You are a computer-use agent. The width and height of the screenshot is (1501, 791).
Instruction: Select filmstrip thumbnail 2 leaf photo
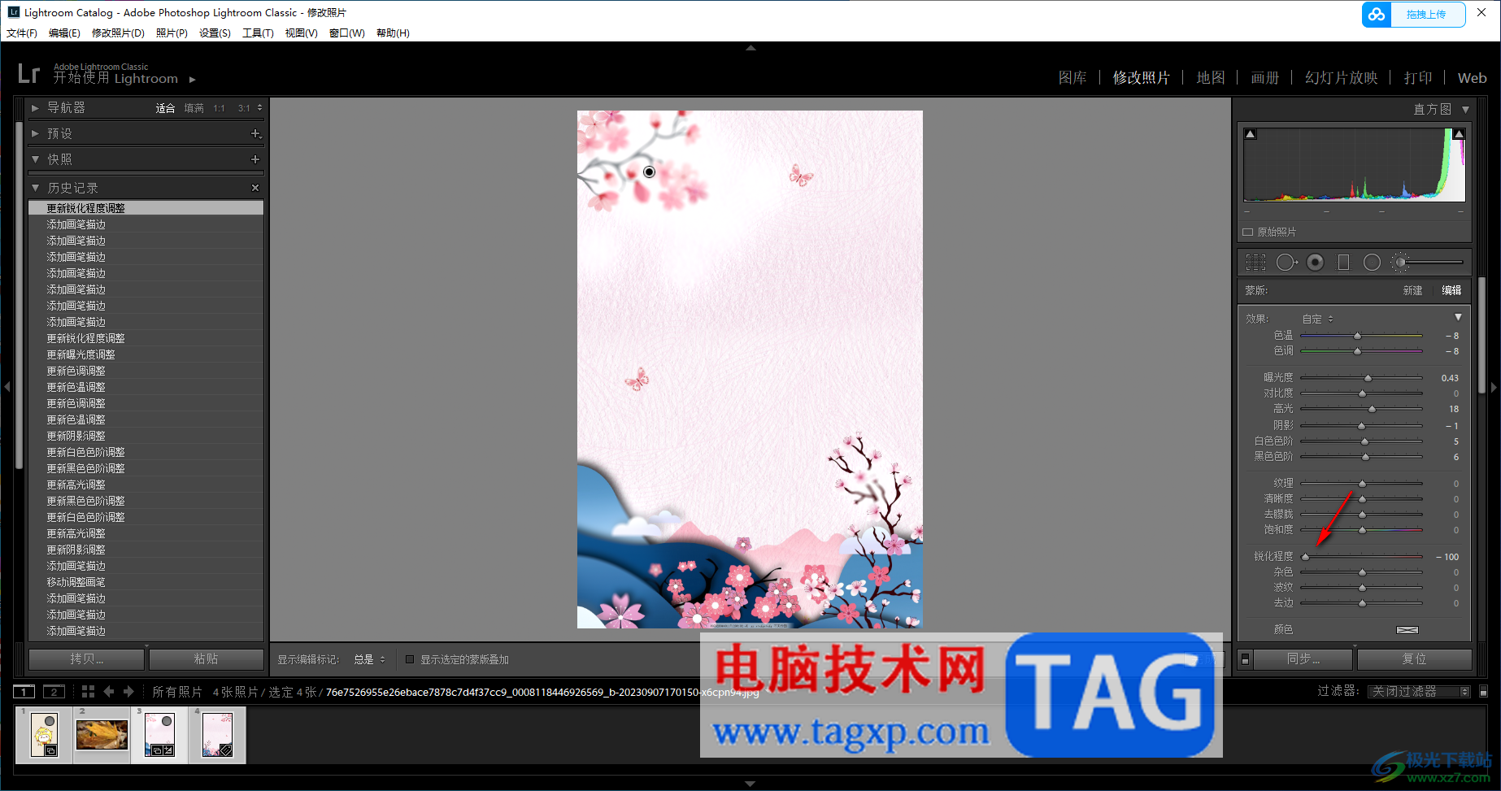pos(102,735)
